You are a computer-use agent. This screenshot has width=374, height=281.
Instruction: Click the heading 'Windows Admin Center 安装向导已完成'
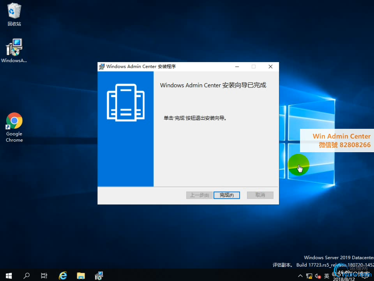point(213,85)
